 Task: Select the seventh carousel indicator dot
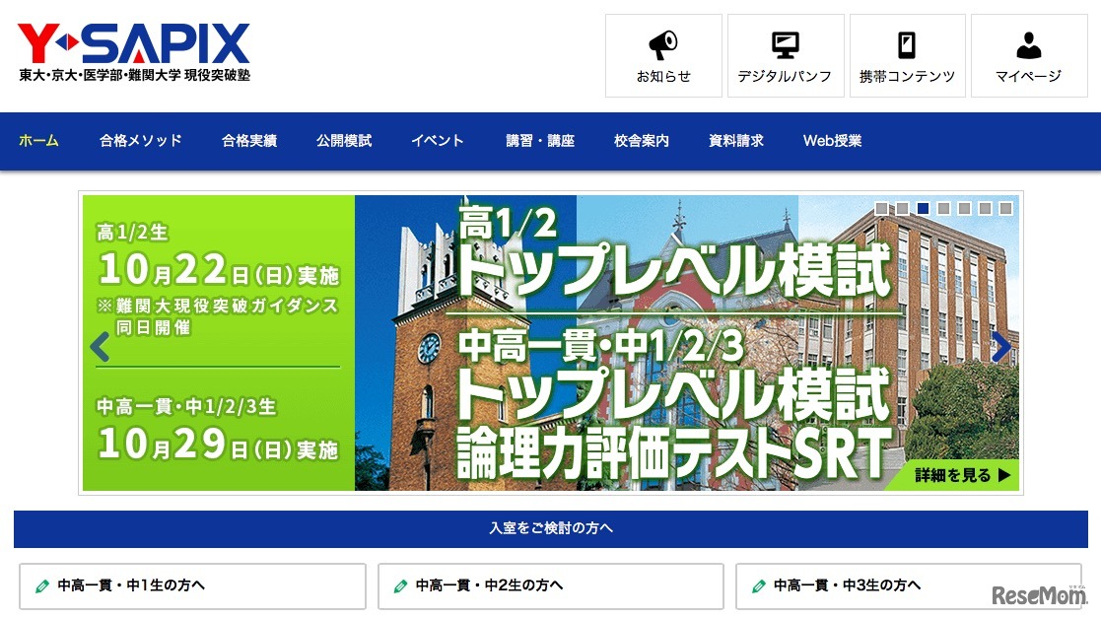tap(1006, 209)
